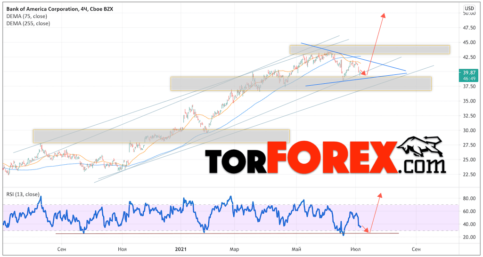The image size is (483, 257).
Task: Click the 35.00 price axis label
Action: [469, 101]
